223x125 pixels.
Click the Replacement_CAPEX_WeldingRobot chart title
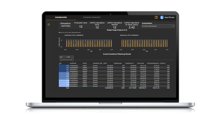point(129,35)
